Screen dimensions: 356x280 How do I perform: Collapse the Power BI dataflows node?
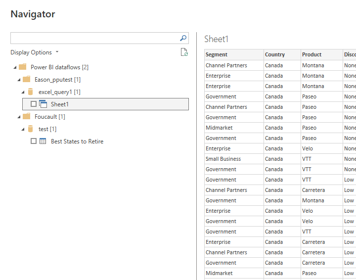click(15, 67)
